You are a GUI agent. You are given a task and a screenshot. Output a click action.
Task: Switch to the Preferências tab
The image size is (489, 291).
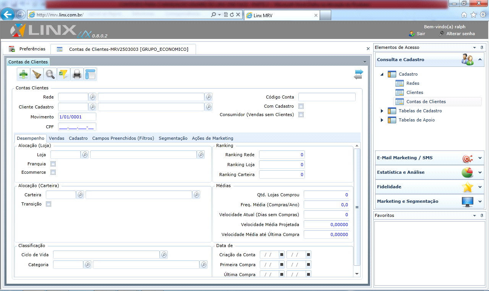tap(28, 49)
